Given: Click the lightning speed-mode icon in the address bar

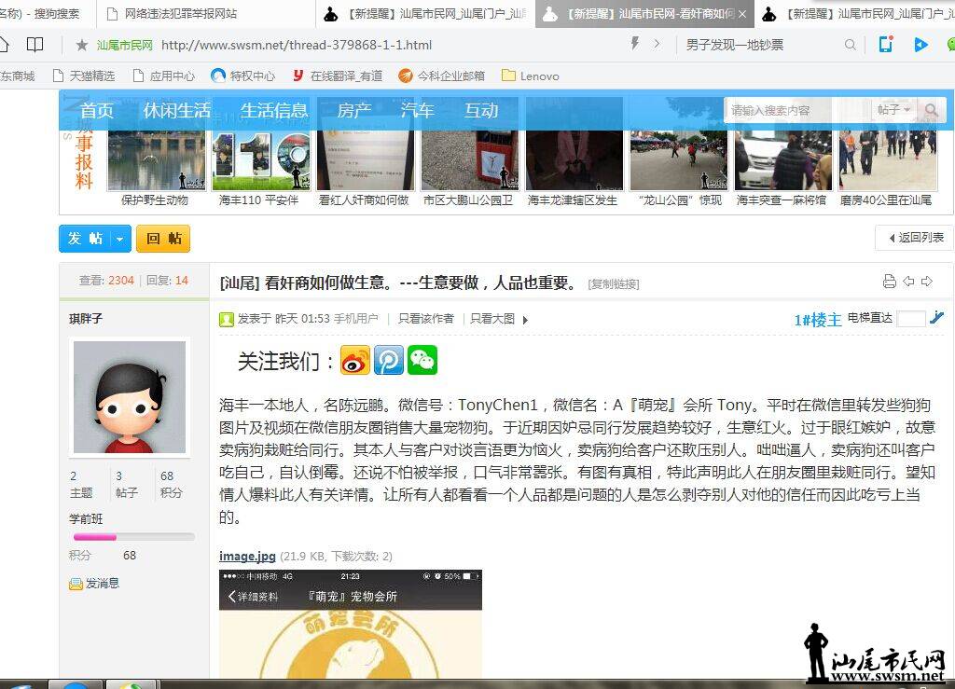Looking at the screenshot, I should [634, 44].
